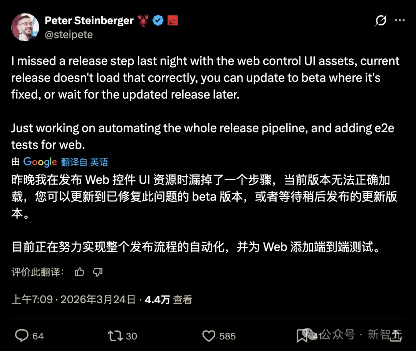Viewport: 416px width, 351px height.
Task: Repost using the retweet arrows icon
Action: tap(115, 336)
